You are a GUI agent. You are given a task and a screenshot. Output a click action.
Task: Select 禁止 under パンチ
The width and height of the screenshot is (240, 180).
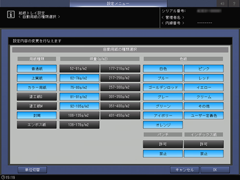click(163, 154)
